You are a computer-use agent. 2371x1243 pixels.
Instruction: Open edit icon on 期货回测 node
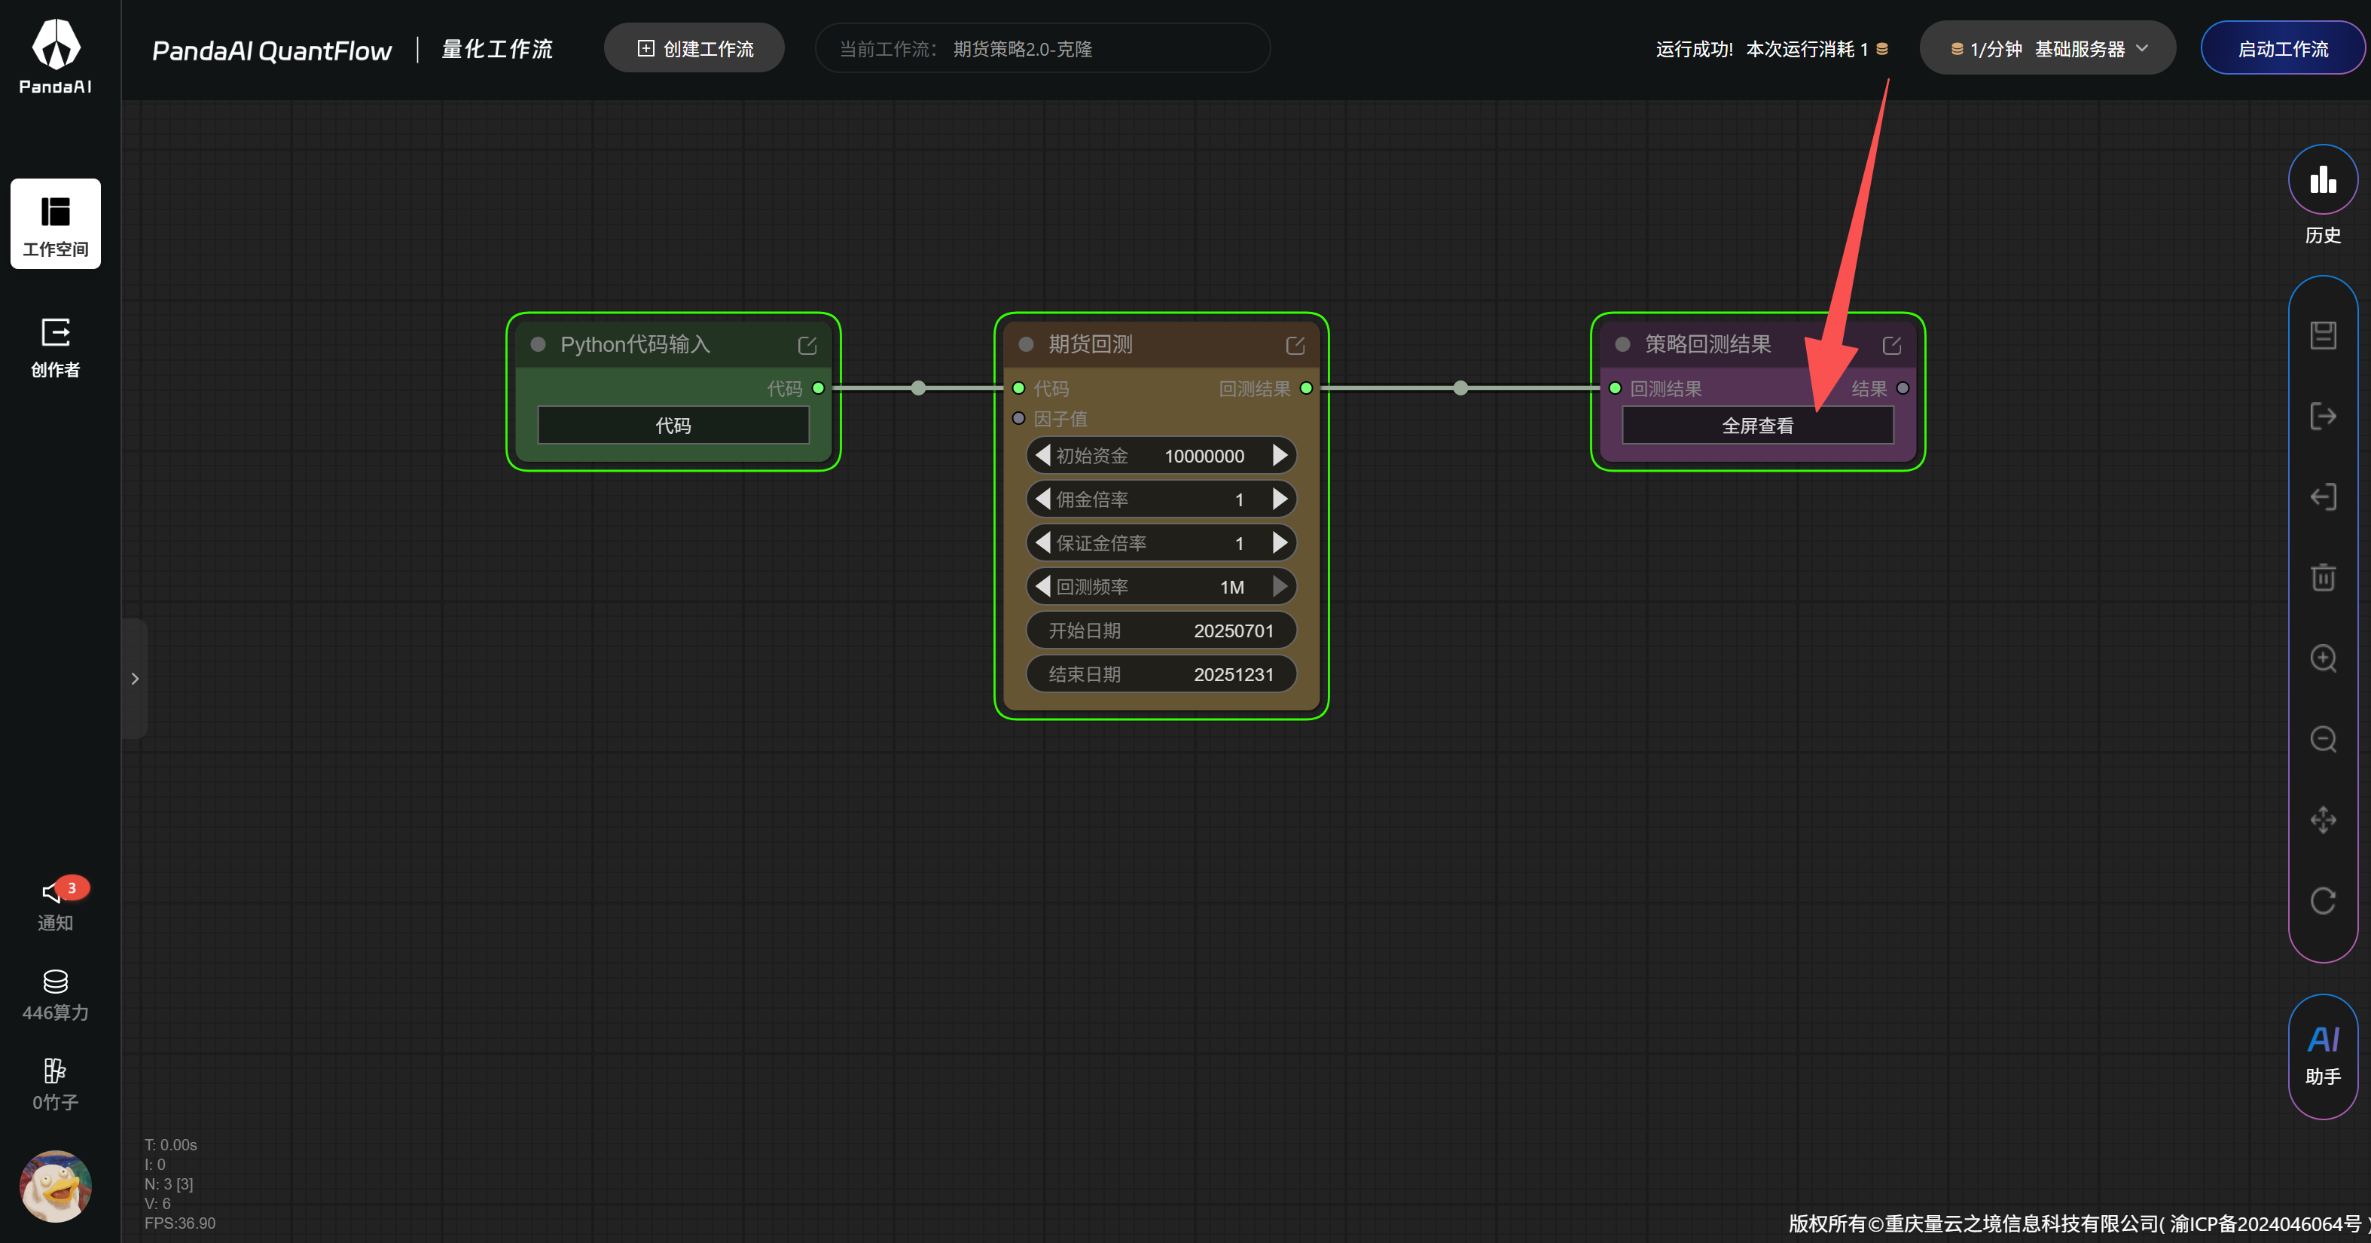1295,345
